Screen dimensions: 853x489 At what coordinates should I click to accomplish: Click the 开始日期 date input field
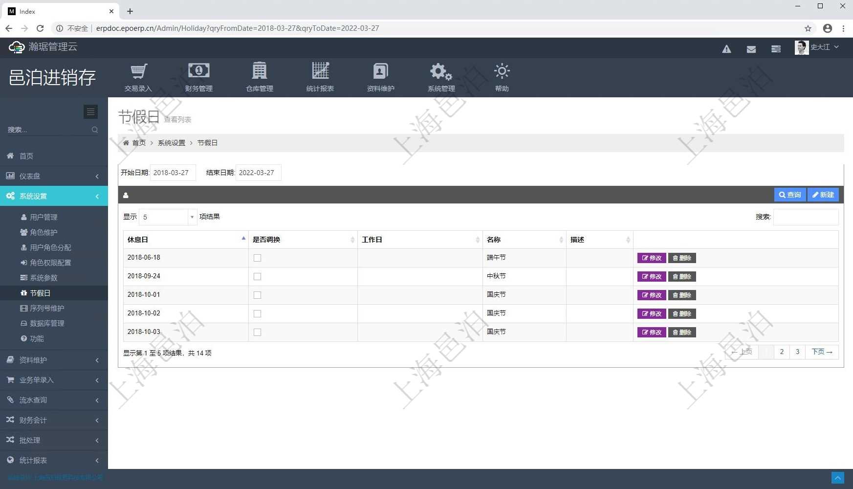pyautogui.click(x=173, y=173)
